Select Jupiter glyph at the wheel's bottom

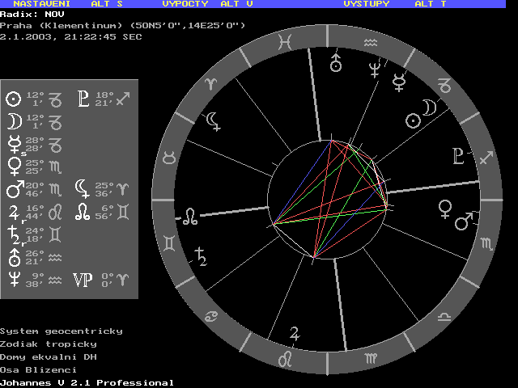pos(295,333)
